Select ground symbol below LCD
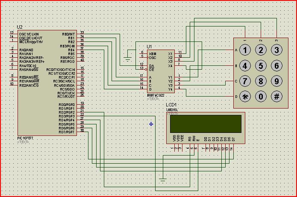Image resolution: width=297 pixels, height=197 pixels. coord(163,180)
